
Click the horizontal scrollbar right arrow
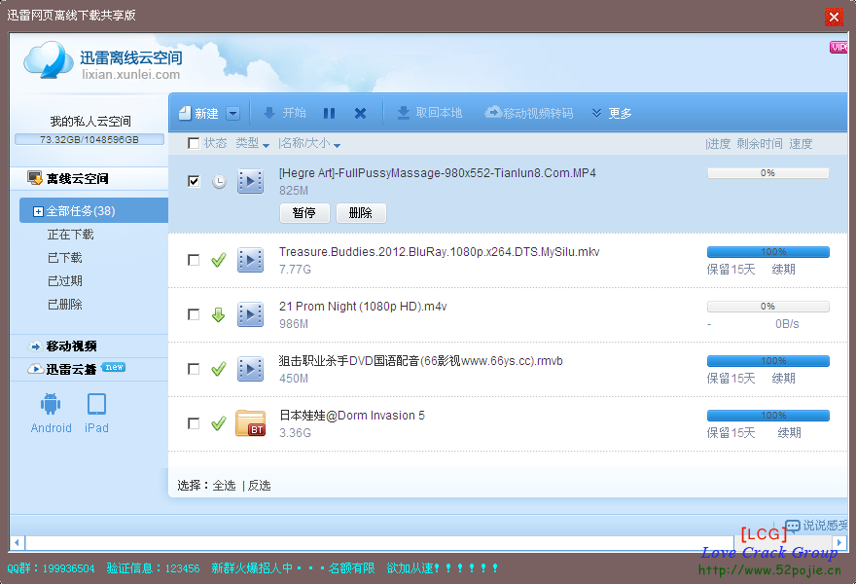[839, 543]
